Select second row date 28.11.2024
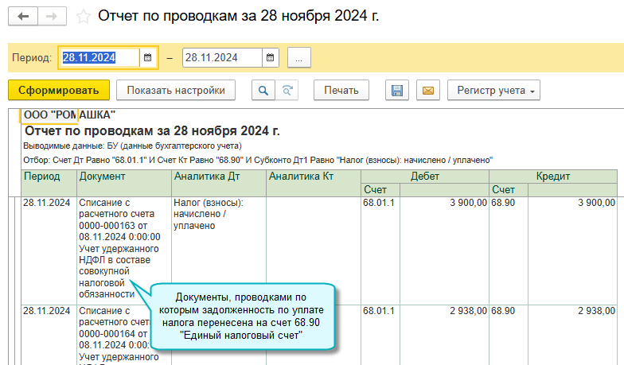The width and height of the screenshot is (624, 365). click(49, 335)
